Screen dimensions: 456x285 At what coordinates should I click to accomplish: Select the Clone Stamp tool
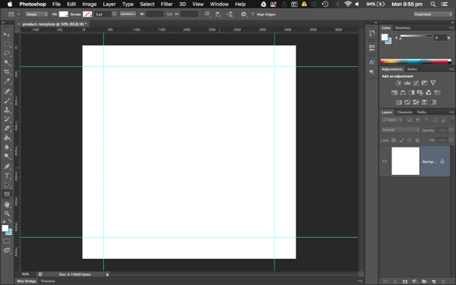7,110
